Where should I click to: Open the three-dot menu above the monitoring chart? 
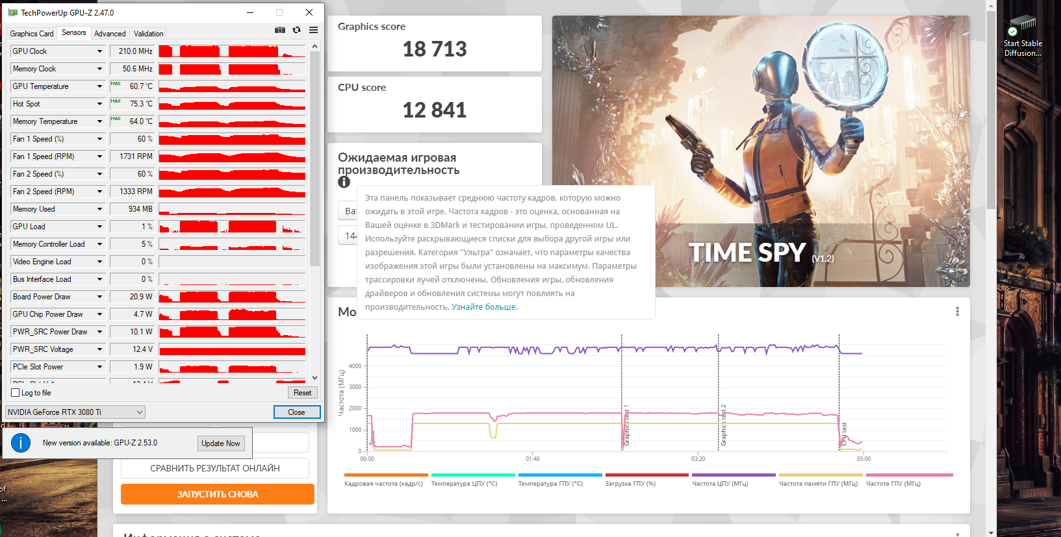pyautogui.click(x=957, y=312)
